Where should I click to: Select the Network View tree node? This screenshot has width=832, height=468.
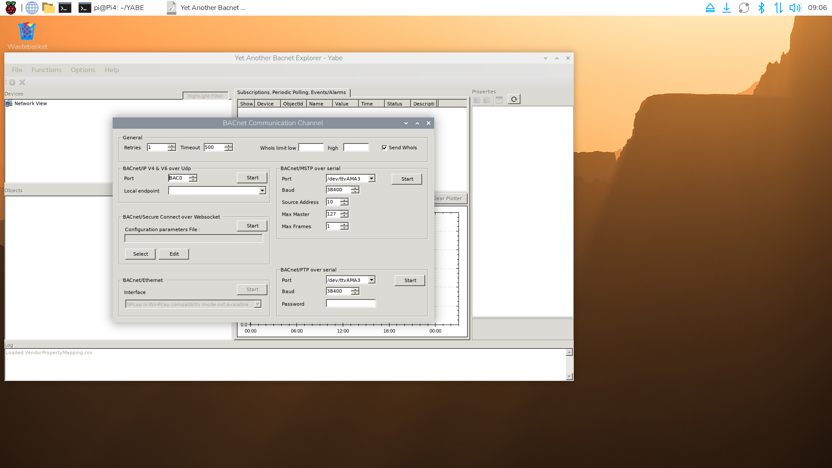[x=30, y=104]
